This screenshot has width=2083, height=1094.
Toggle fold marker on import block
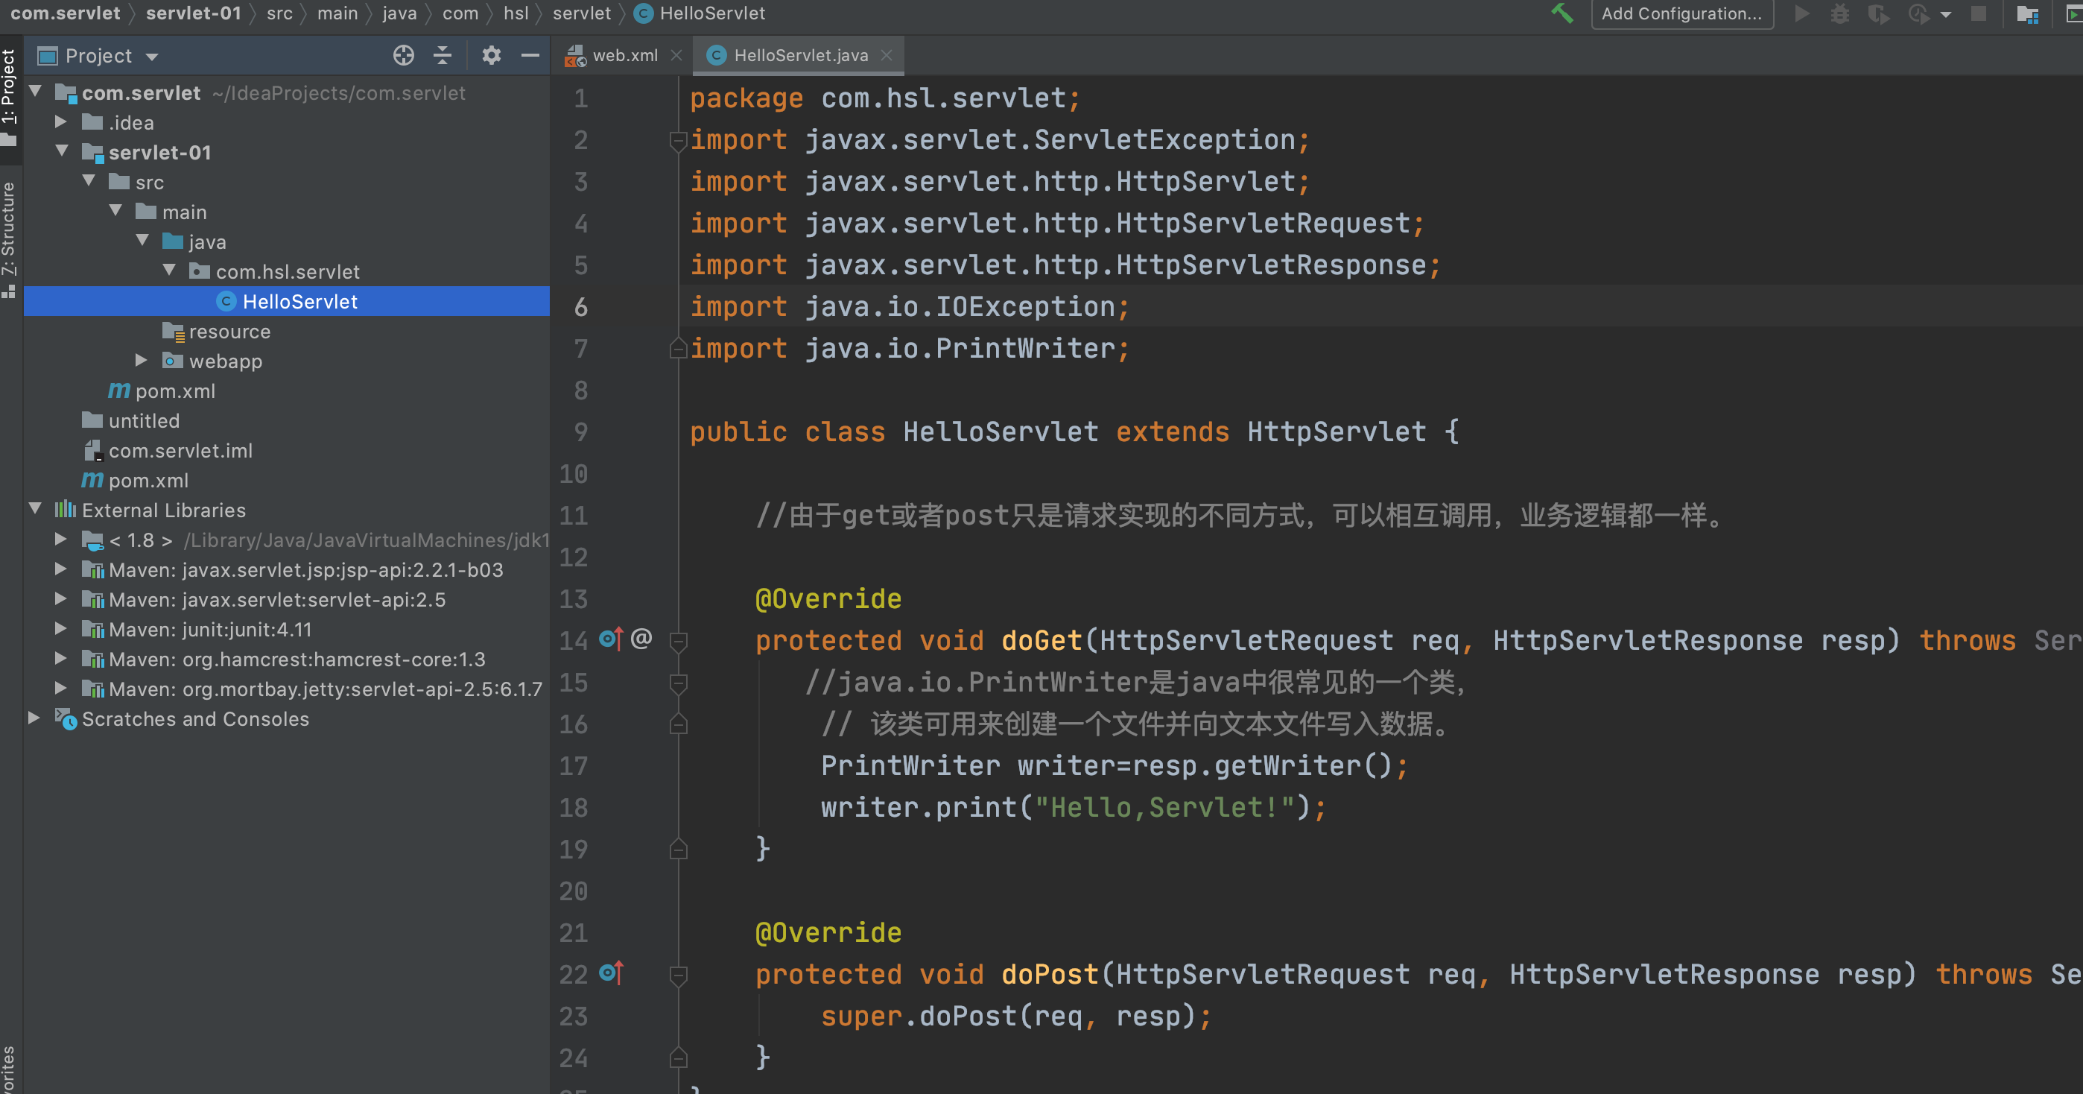[x=679, y=140]
